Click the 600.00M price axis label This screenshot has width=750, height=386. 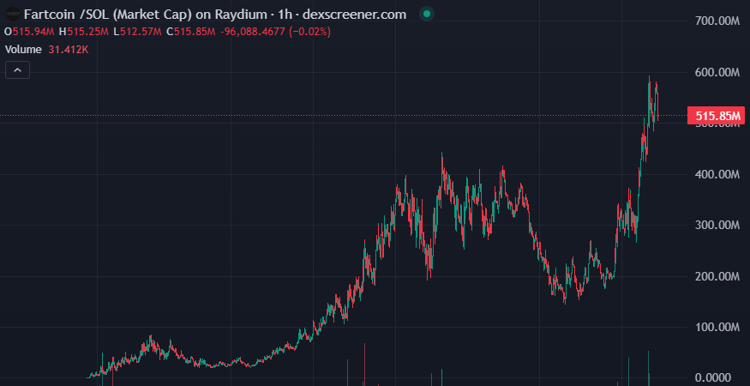point(718,72)
